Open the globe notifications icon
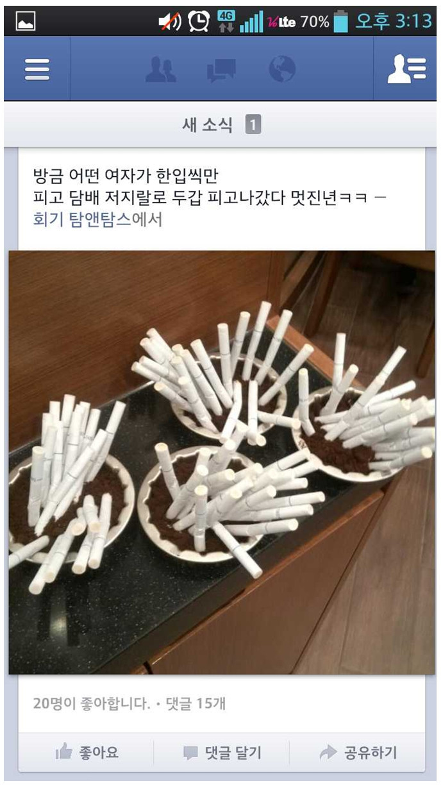The image size is (443, 790). (282, 69)
